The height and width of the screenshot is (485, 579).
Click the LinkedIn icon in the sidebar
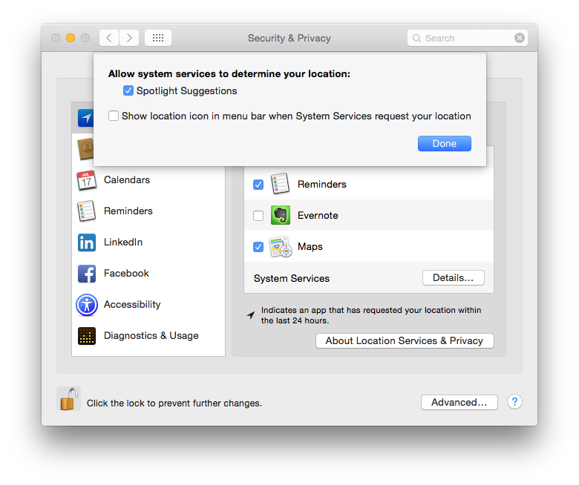(87, 242)
